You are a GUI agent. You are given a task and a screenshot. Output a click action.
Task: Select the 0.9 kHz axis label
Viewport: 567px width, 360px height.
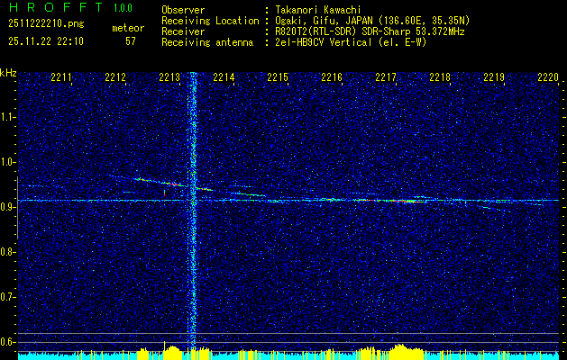point(7,207)
